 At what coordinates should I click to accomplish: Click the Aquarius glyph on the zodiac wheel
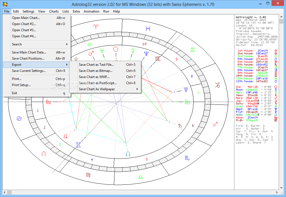tap(193, 50)
